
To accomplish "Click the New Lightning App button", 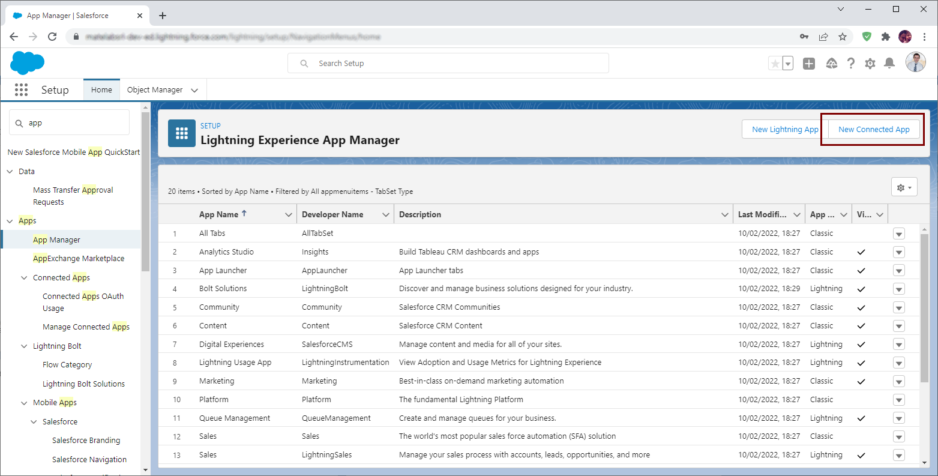I will coord(785,129).
